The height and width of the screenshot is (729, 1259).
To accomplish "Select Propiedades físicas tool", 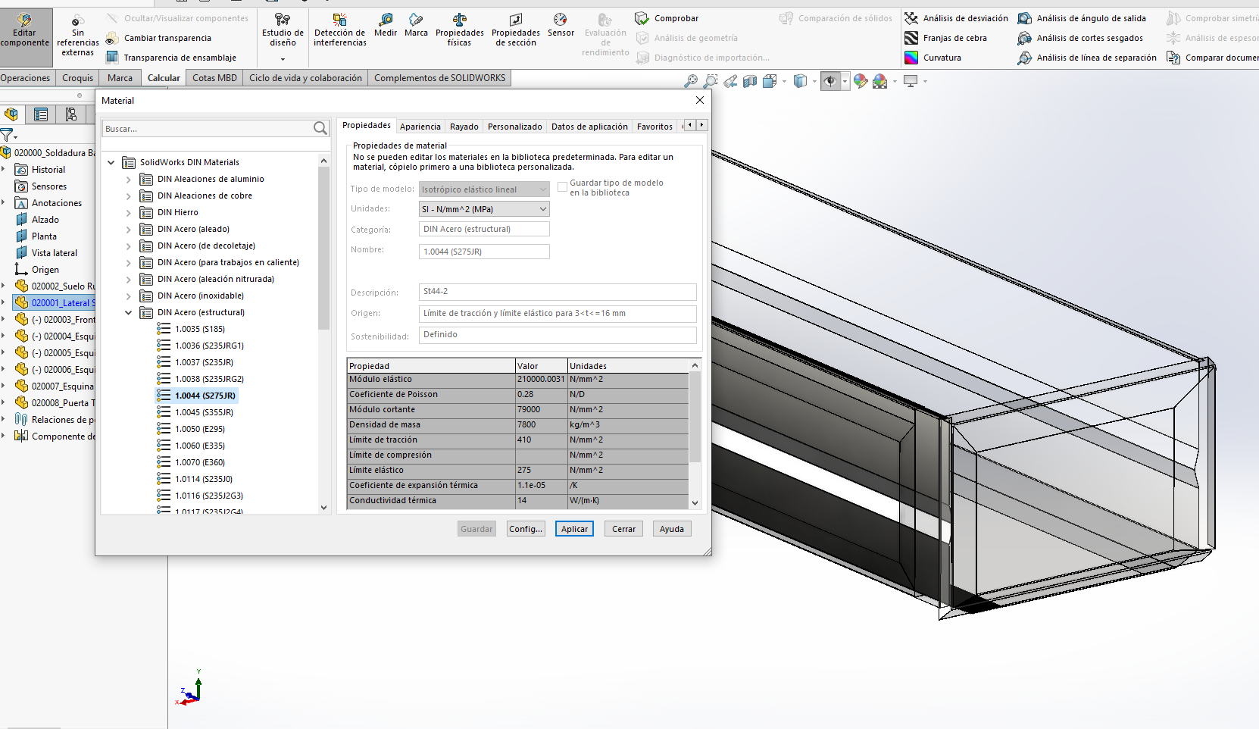I will (x=459, y=30).
